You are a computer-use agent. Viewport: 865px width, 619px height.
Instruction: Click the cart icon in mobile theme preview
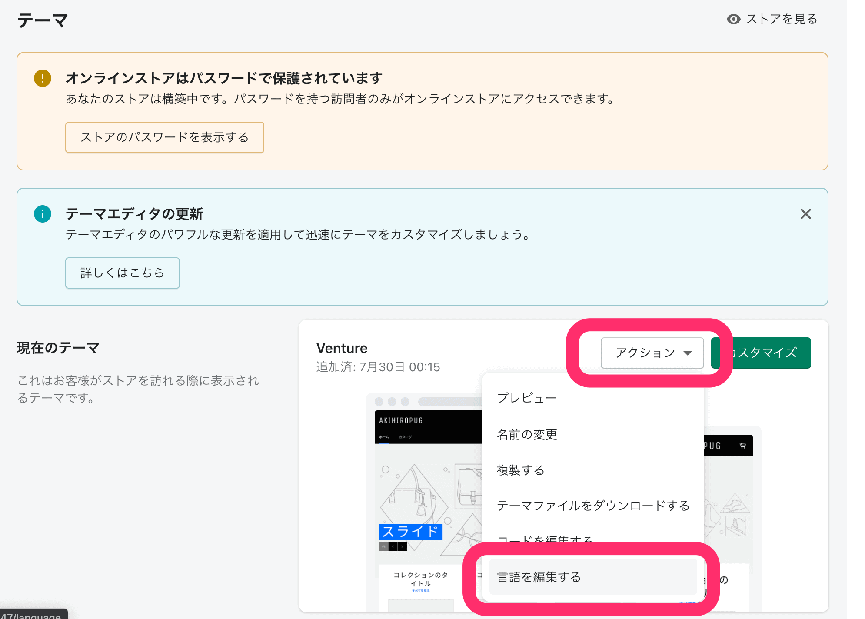742,446
